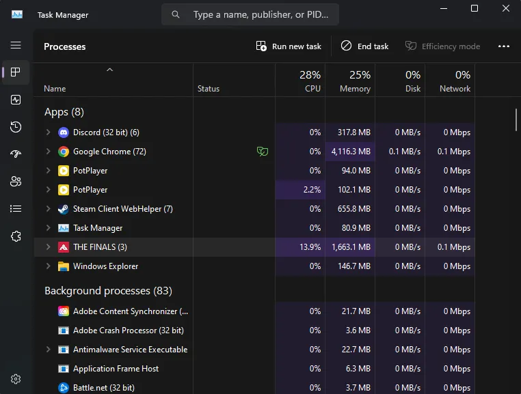
Task: Expand THE FINALS process group
Action: click(x=48, y=247)
